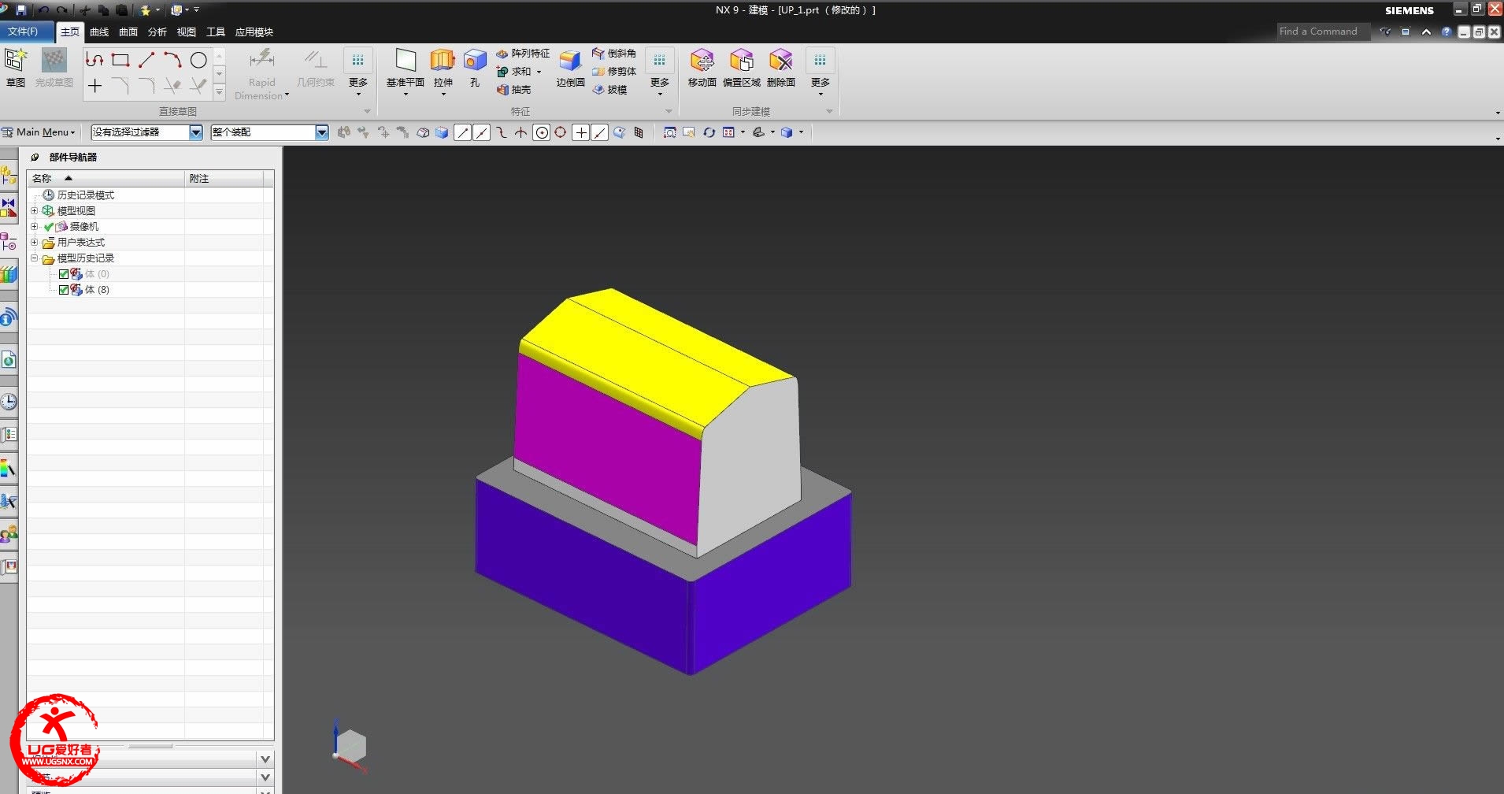Activate the 抽壳 shell tool
The width and height of the screenshot is (1504, 794).
pyautogui.click(x=513, y=90)
